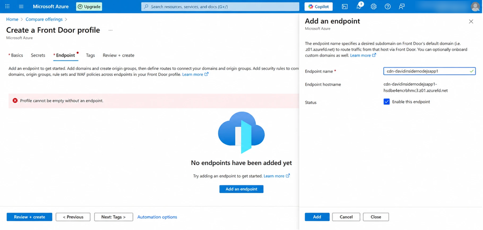Focus the search resources and services box

click(x=220, y=6)
